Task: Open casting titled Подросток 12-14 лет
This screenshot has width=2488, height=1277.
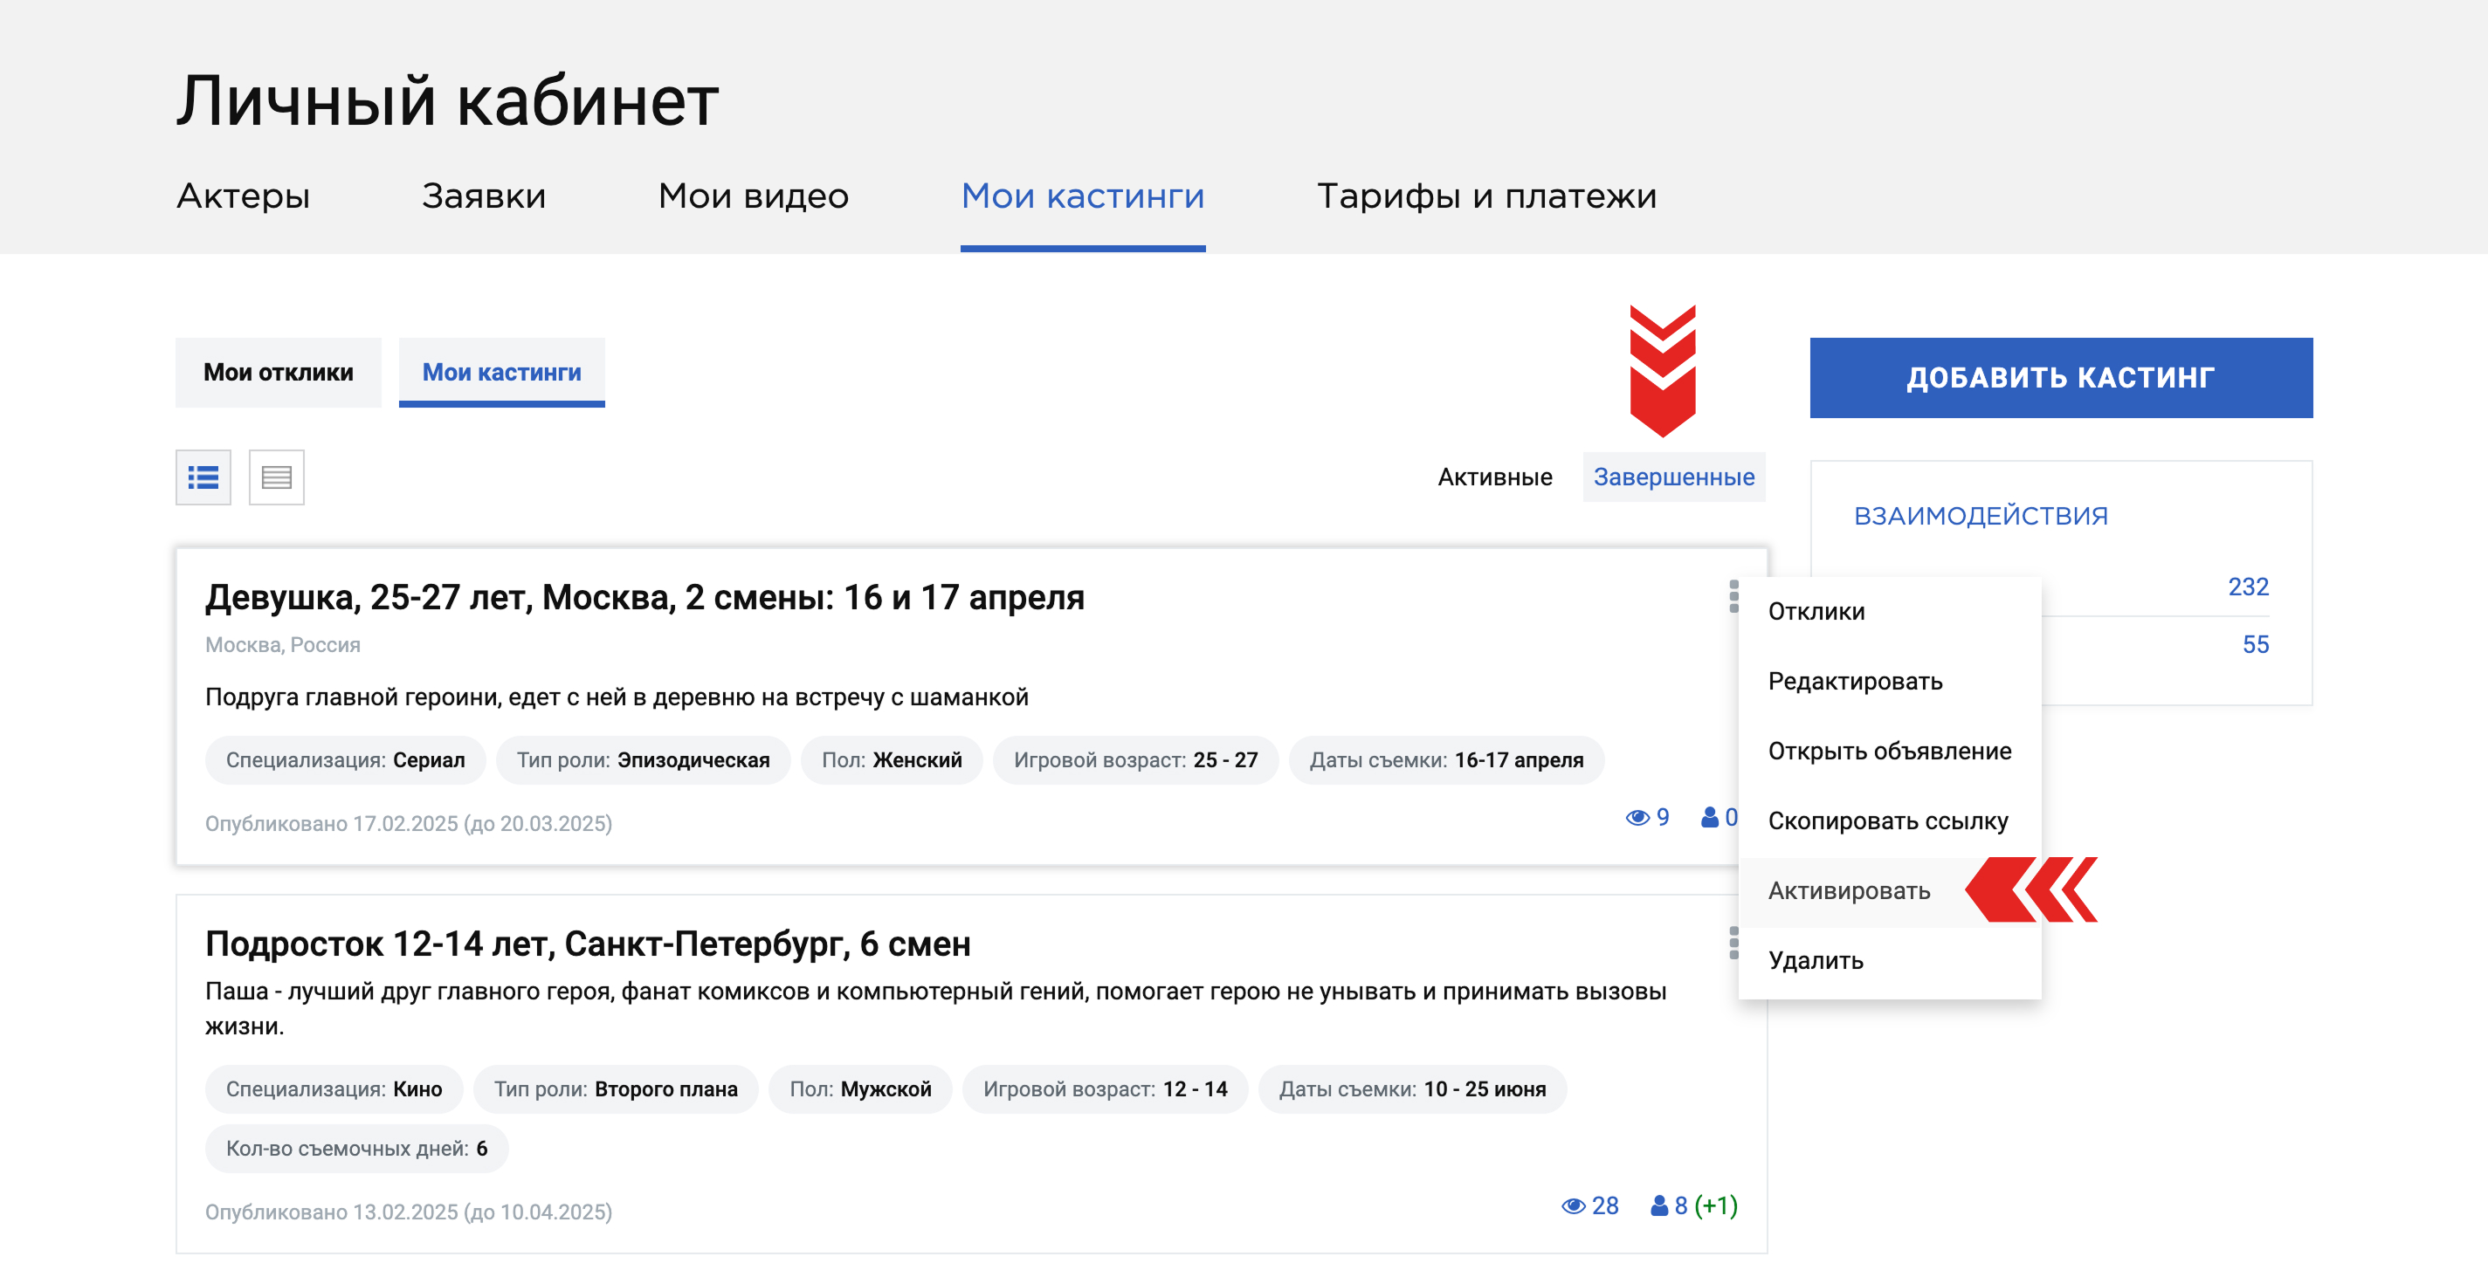Action: click(x=587, y=944)
